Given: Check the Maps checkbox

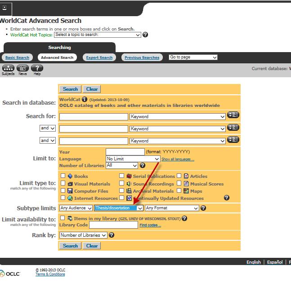Looking at the screenshot, I should tap(179, 190).
